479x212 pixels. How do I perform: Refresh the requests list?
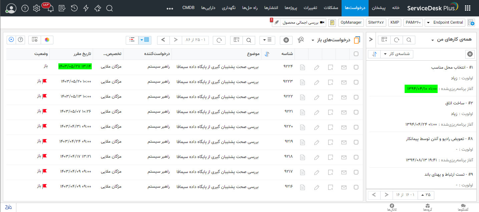tap(219, 40)
